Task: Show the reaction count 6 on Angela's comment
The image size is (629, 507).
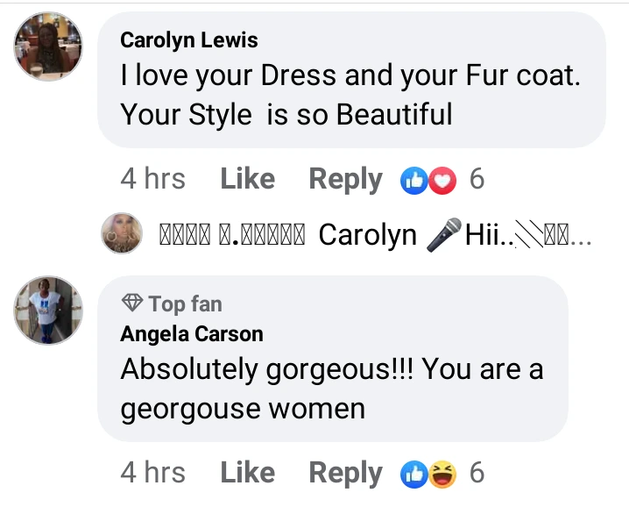Action: coord(477,474)
